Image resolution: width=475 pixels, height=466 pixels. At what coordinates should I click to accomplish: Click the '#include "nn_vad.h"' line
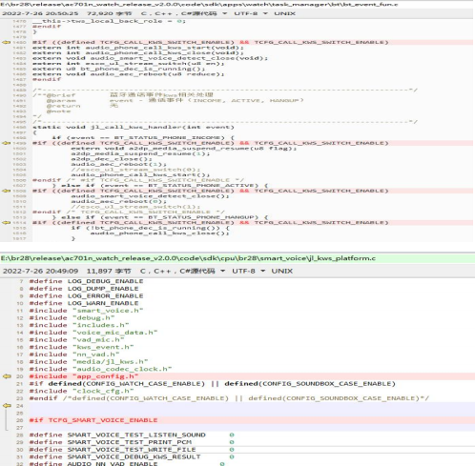[74, 355]
